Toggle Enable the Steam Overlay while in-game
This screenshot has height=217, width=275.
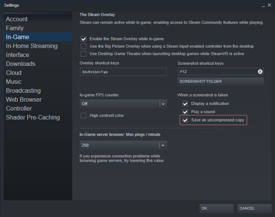point(83,39)
